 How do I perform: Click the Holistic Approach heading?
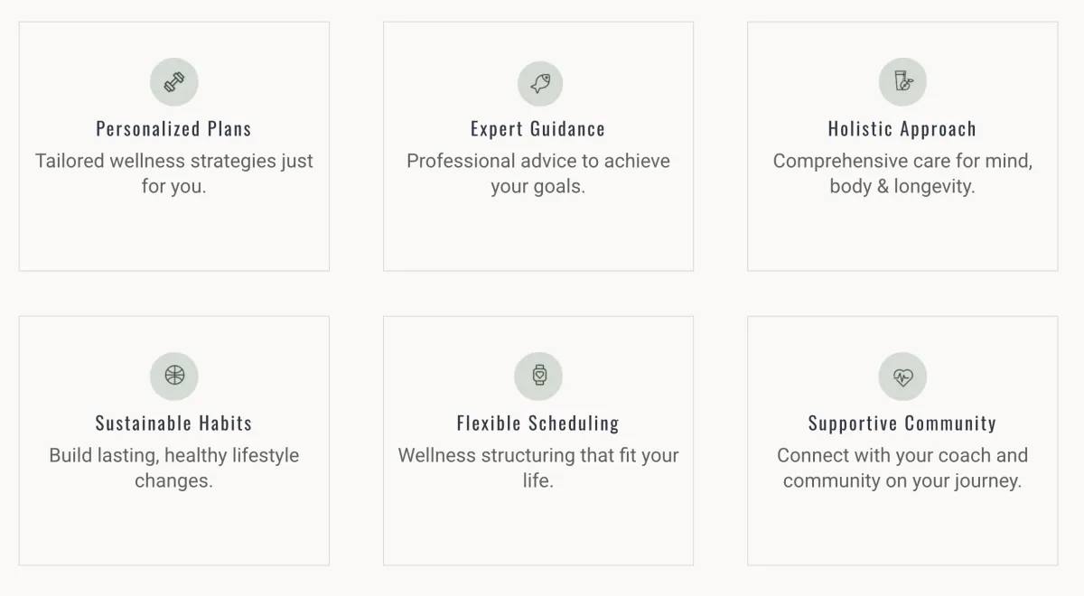point(902,129)
